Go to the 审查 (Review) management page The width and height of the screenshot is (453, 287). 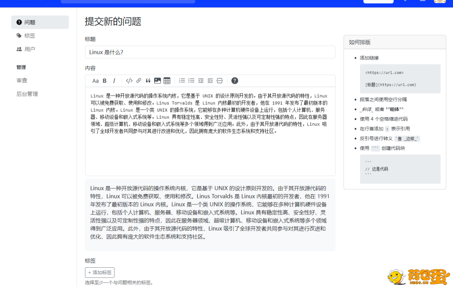coord(22,81)
